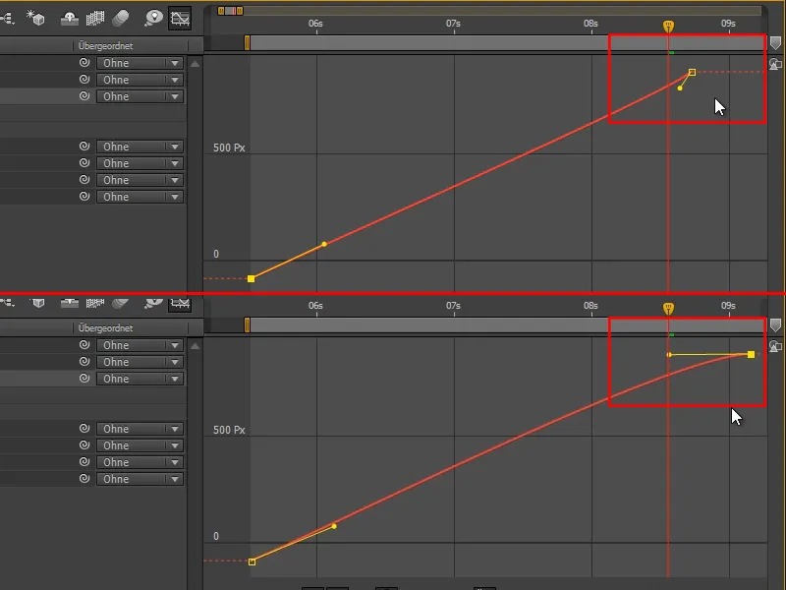Click time navigator end handle in upper screenshot
Viewport: 786px width, 590px height.
[240, 11]
